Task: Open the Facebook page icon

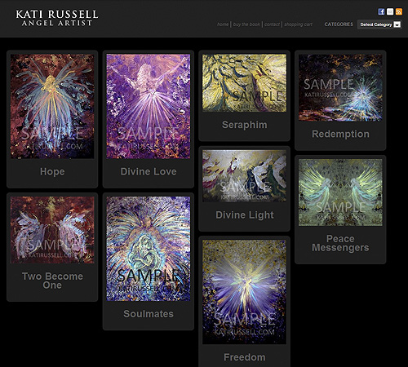Action: click(x=381, y=11)
